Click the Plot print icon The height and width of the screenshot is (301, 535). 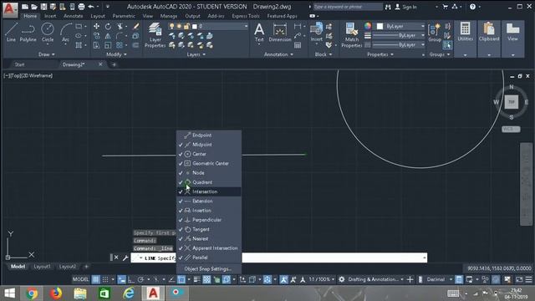pyautogui.click(x=81, y=7)
